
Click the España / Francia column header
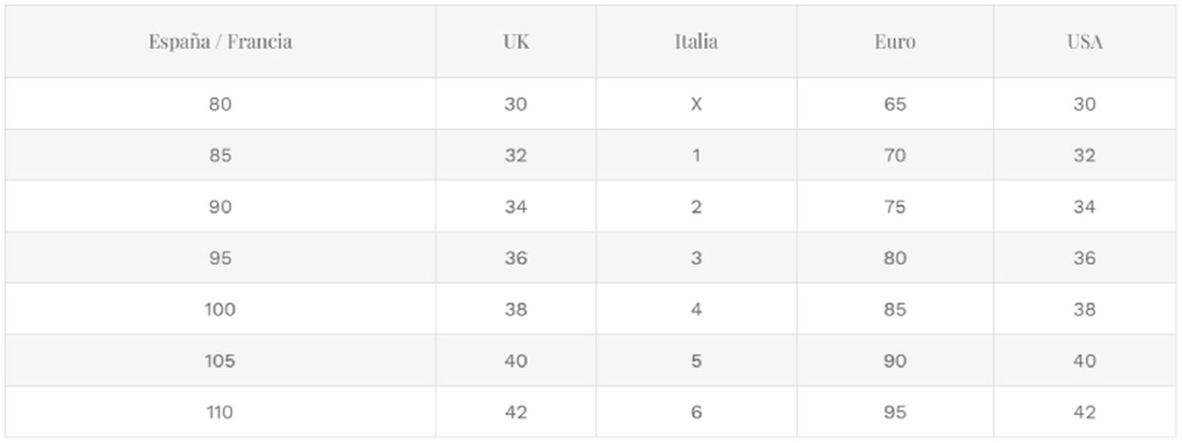pyautogui.click(x=220, y=41)
